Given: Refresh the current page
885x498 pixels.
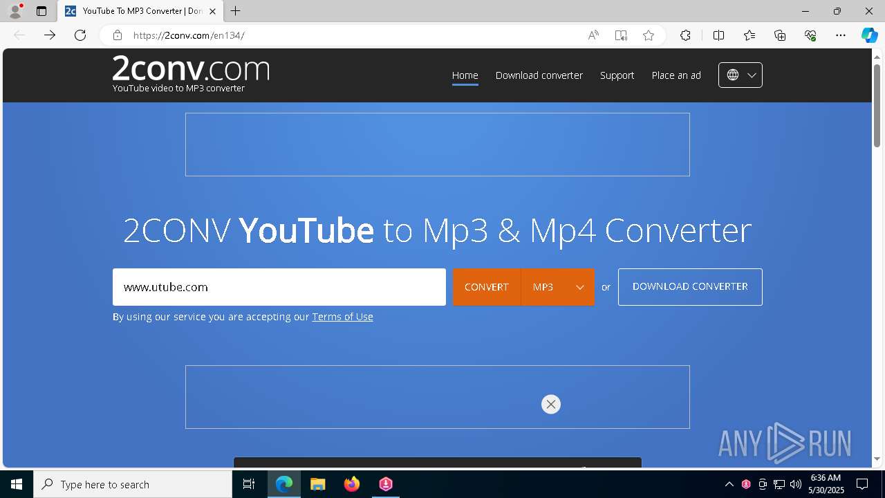Looking at the screenshot, I should point(80,35).
